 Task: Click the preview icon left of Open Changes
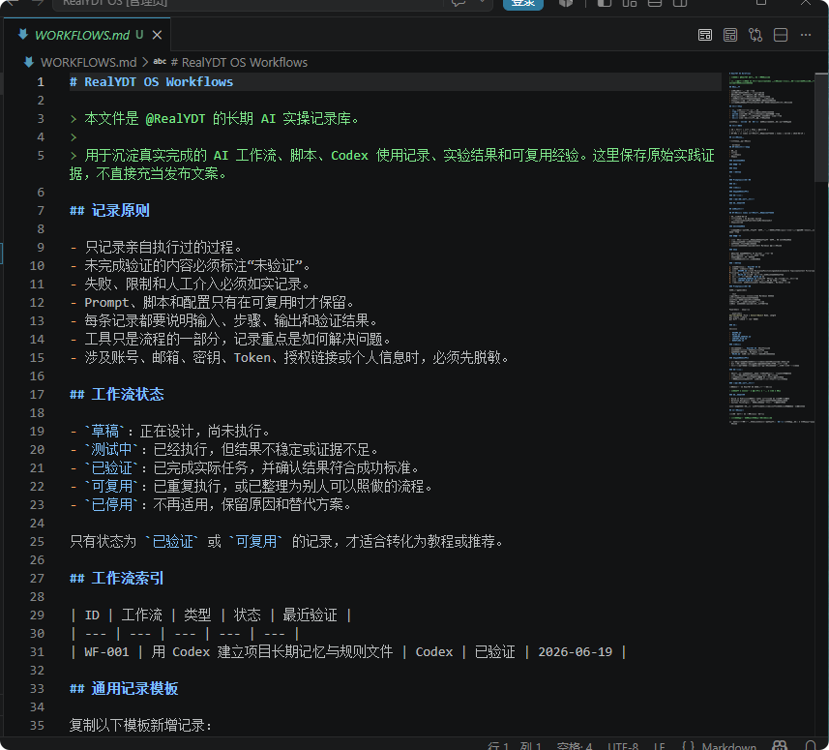730,35
